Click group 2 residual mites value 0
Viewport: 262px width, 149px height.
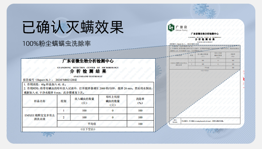click(113, 117)
